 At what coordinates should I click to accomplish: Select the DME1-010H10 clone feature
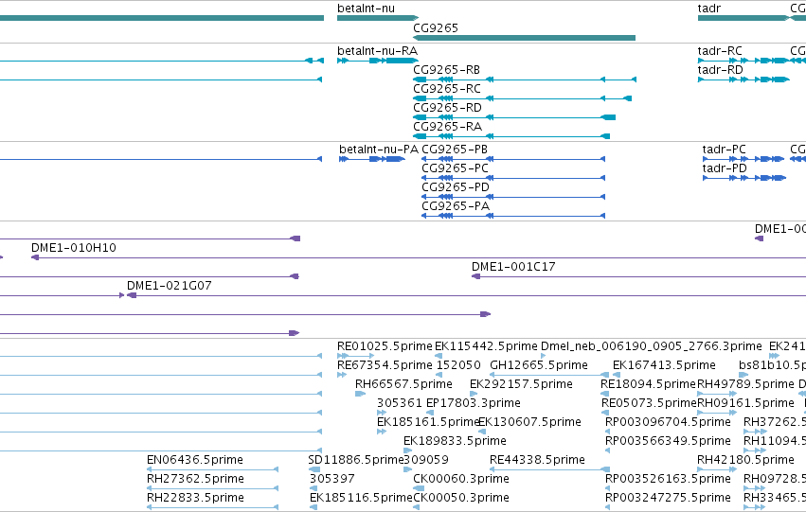pos(419,257)
